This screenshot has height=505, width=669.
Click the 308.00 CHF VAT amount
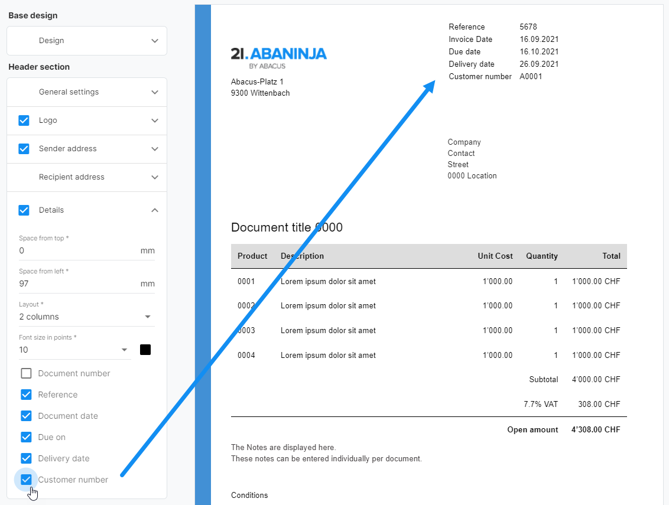point(599,405)
